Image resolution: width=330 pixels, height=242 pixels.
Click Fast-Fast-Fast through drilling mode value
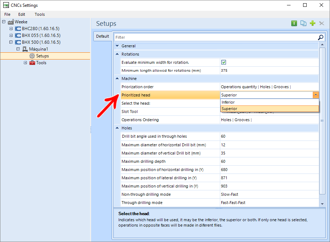233,203
